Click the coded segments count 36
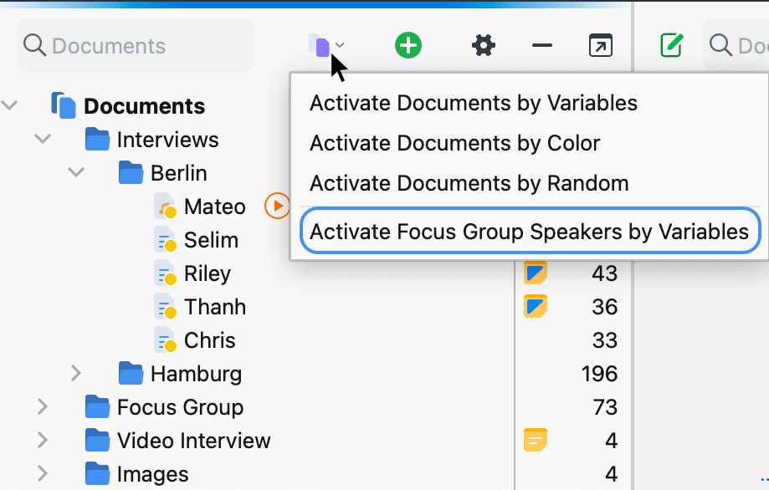The image size is (769, 490). (604, 307)
